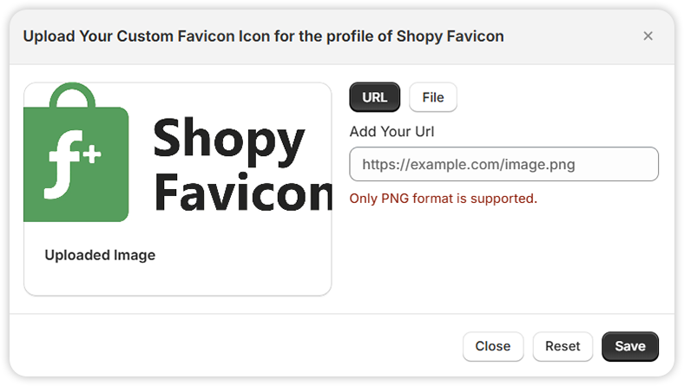Click the example.com placeholder text
684x386 pixels.
(x=469, y=165)
